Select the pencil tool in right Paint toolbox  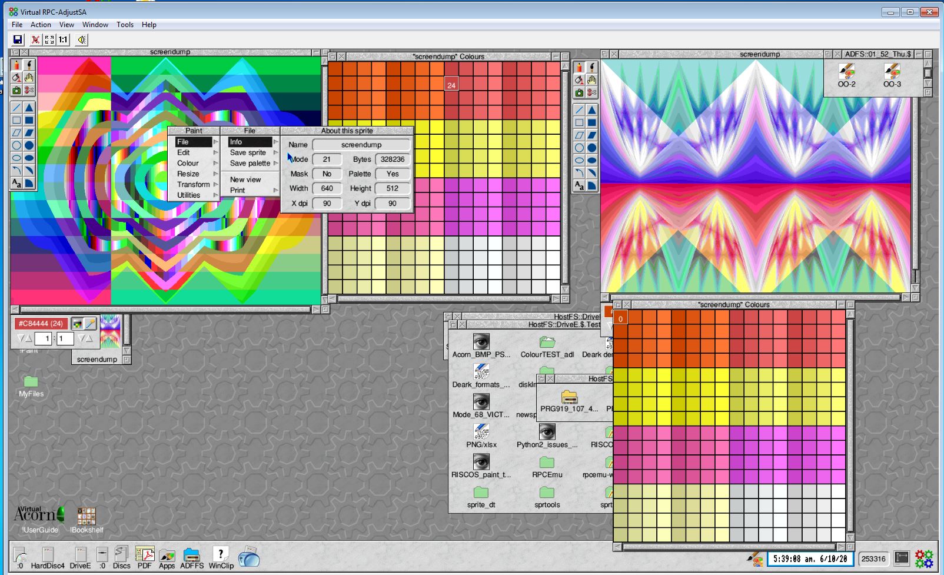click(x=580, y=67)
